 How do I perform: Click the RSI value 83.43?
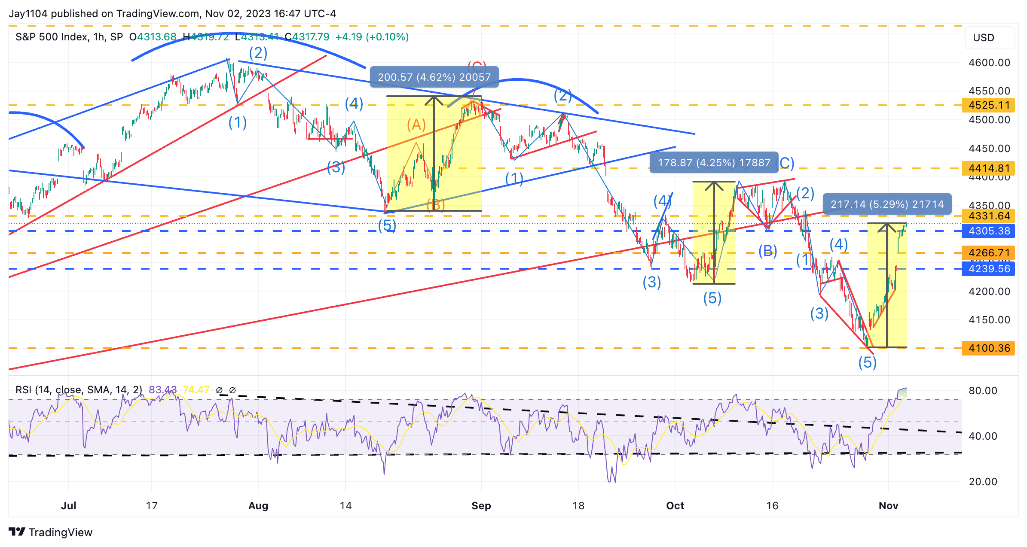click(x=162, y=390)
